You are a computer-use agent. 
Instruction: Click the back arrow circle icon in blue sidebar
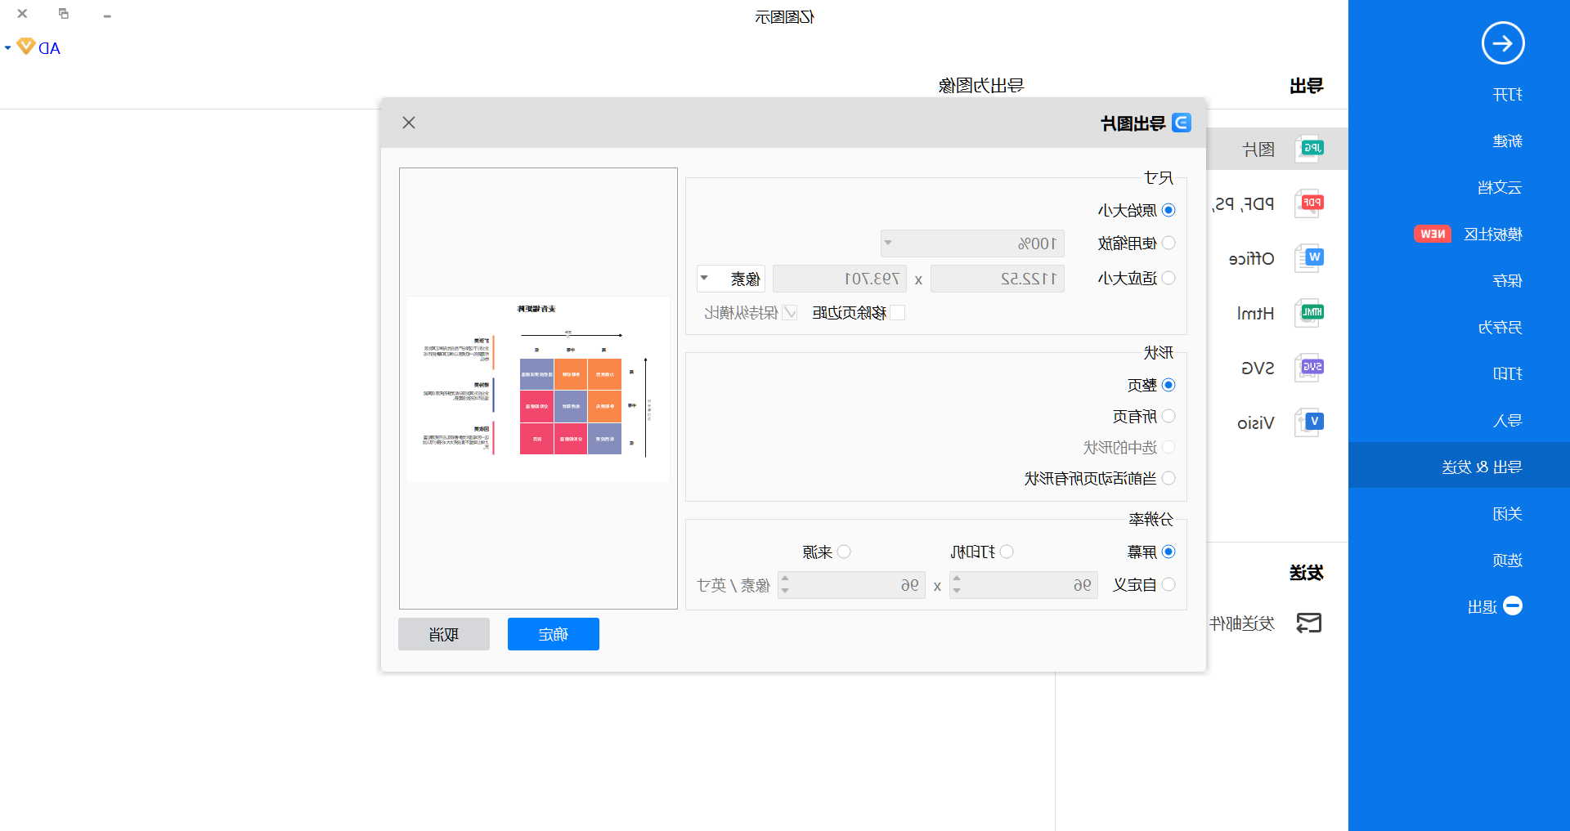click(1503, 43)
